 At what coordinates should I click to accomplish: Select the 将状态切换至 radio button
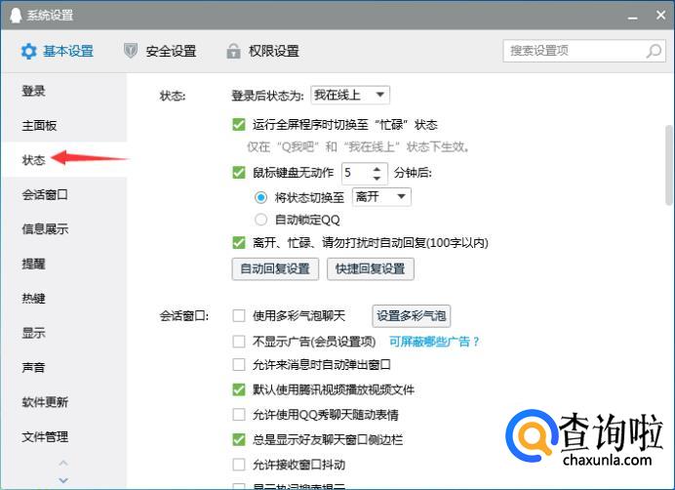pos(260,197)
